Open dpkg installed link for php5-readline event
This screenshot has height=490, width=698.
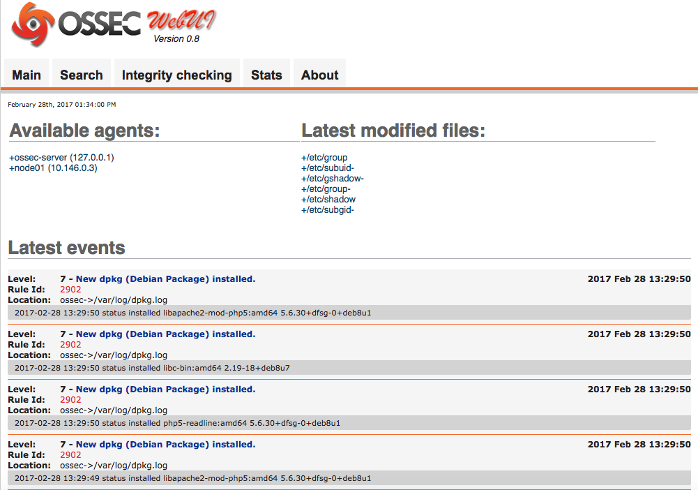pos(165,389)
